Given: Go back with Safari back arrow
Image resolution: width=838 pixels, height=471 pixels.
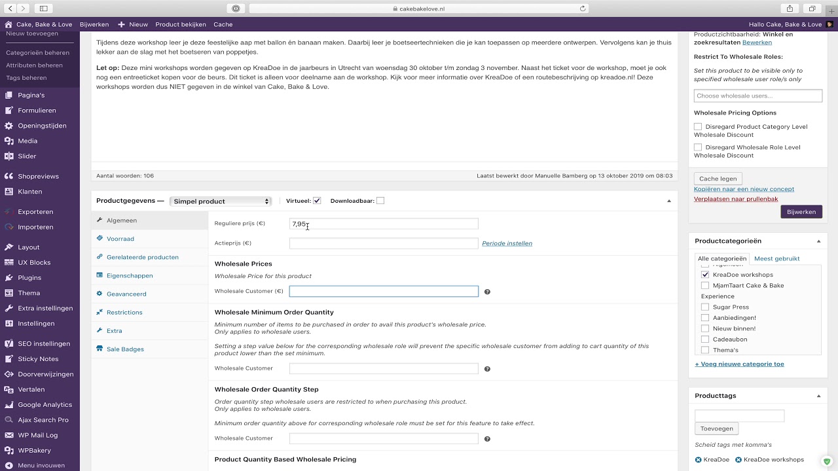Looking at the screenshot, I should [11, 9].
